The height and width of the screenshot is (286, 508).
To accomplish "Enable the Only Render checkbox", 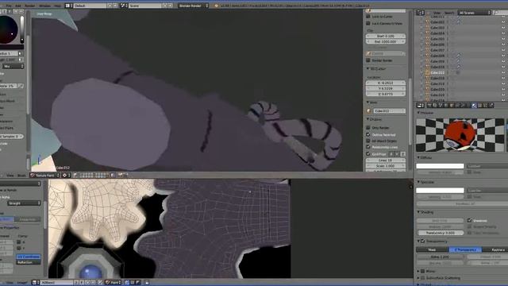I will [x=368, y=128].
